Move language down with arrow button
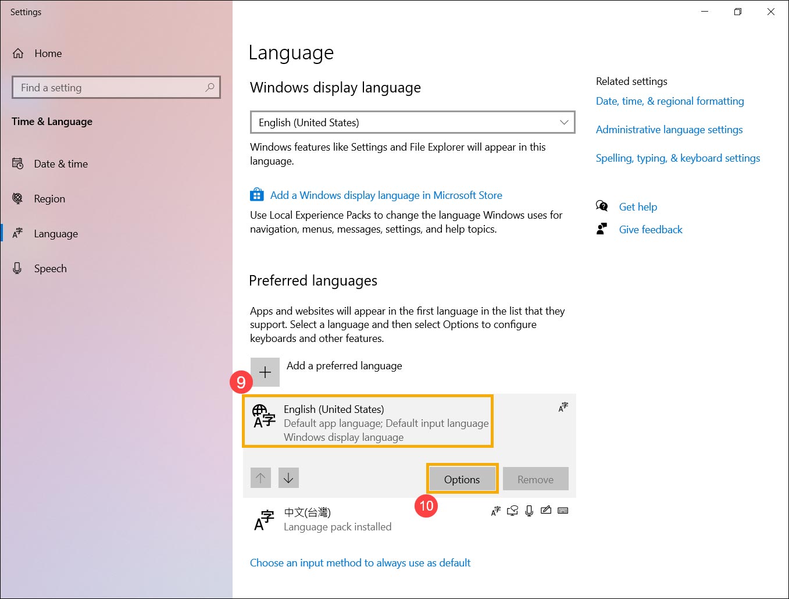Screen dimensions: 789x599 point(288,478)
